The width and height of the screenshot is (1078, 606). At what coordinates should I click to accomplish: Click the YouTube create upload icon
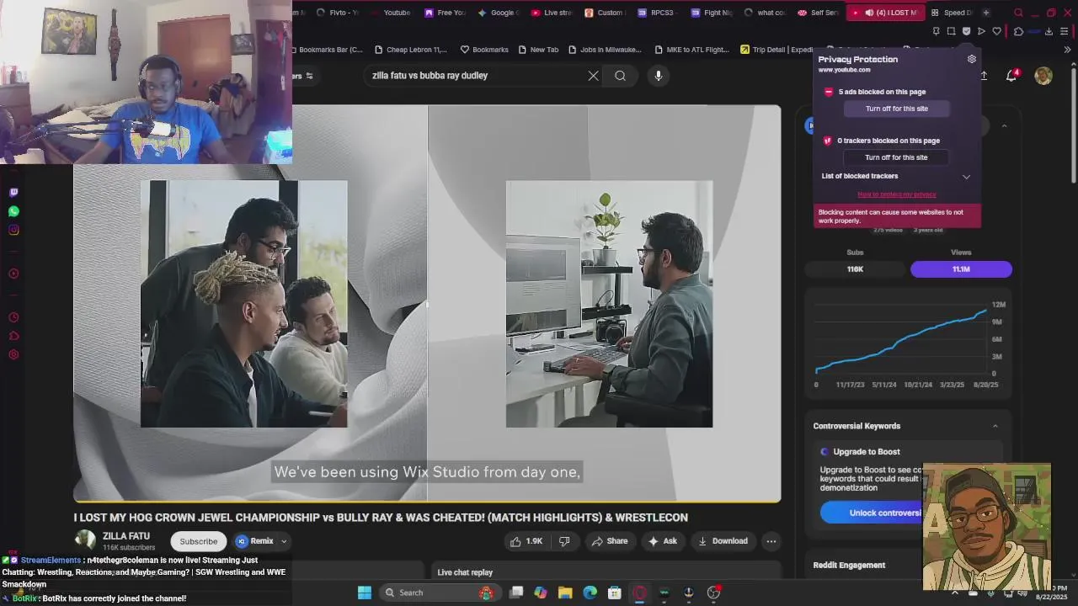(x=984, y=76)
